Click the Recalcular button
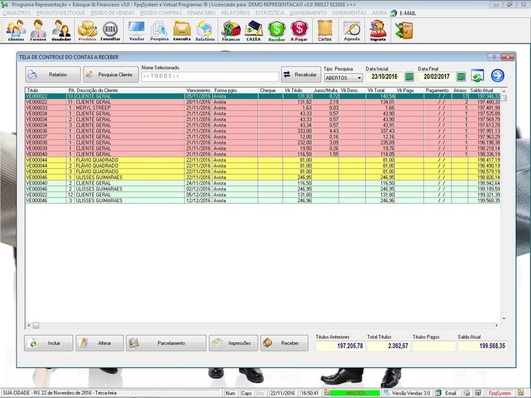 tap(301, 74)
